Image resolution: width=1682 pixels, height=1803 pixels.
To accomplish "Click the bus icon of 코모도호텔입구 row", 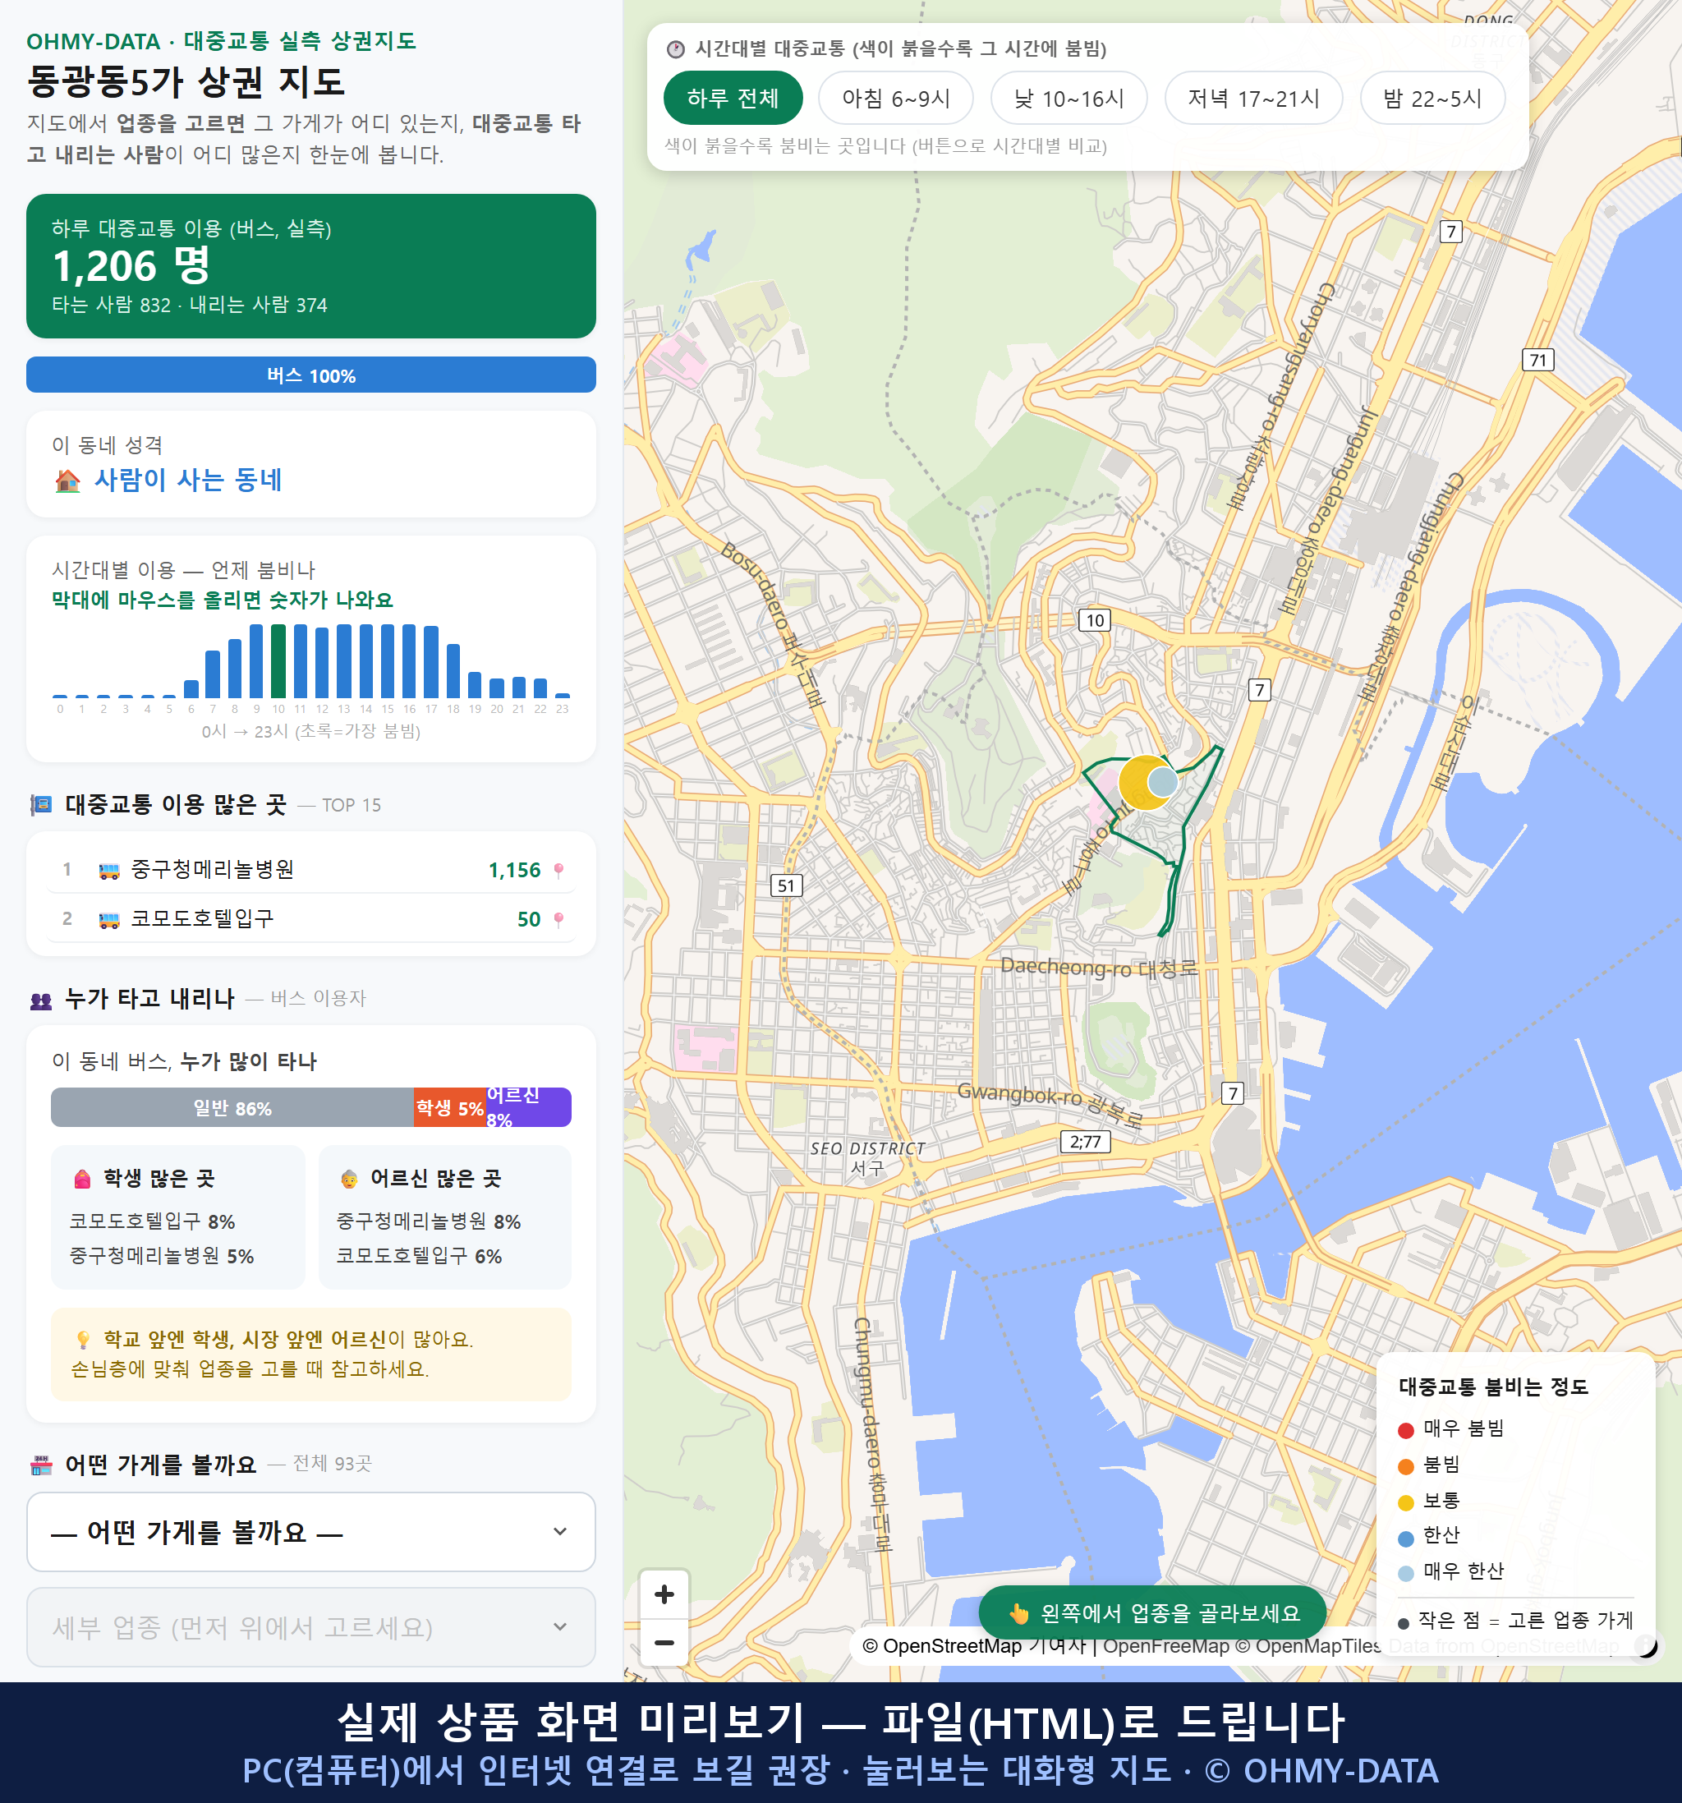I will tap(108, 920).
